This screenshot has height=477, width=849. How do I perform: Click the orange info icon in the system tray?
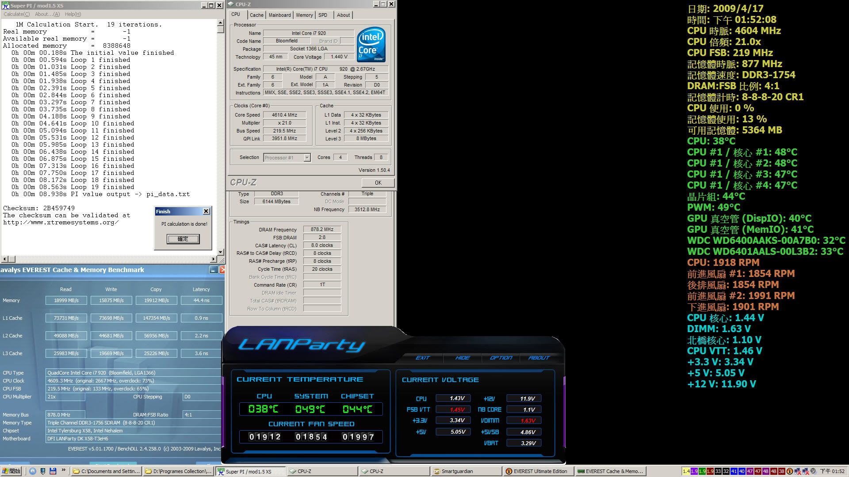pos(789,472)
